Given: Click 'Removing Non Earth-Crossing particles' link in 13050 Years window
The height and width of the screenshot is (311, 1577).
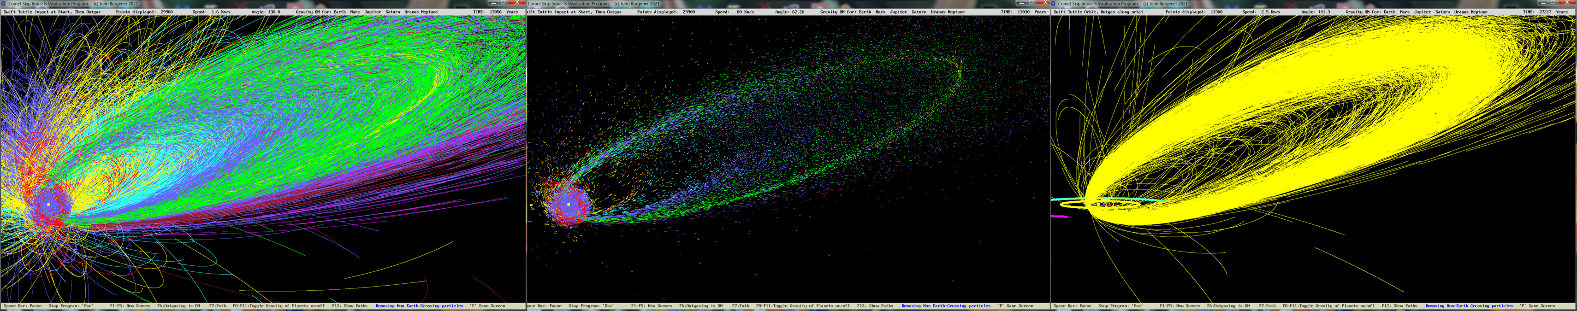Looking at the screenshot, I should 419,306.
